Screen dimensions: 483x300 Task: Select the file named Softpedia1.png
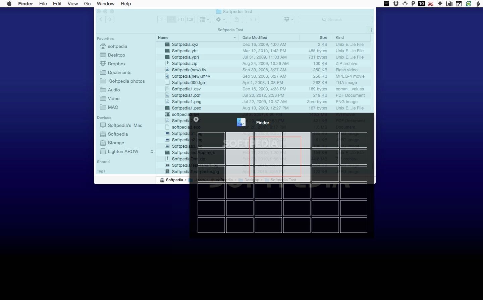(186, 101)
